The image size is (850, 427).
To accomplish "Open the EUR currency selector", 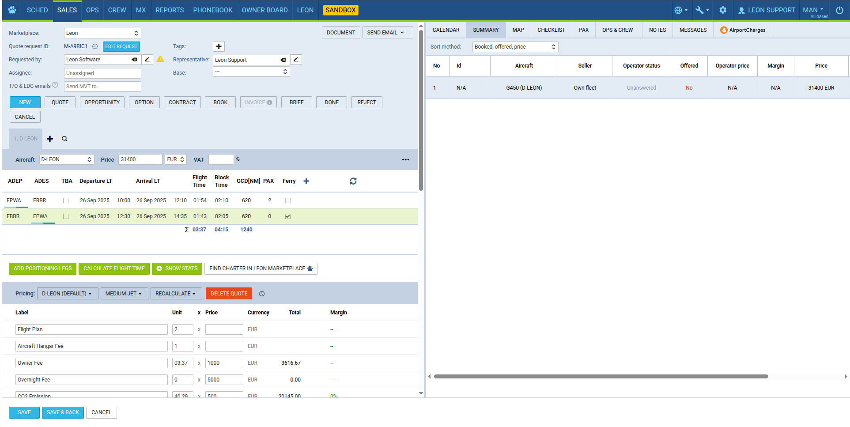I will point(175,159).
